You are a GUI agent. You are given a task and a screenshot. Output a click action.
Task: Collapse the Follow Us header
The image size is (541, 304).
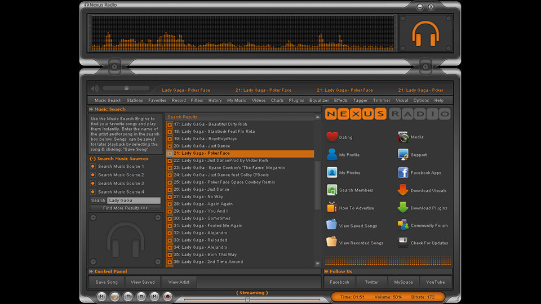pos(326,271)
